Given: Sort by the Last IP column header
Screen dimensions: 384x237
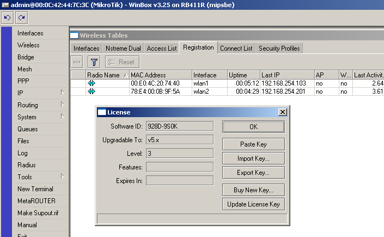Looking at the screenshot, I should tap(287, 75).
